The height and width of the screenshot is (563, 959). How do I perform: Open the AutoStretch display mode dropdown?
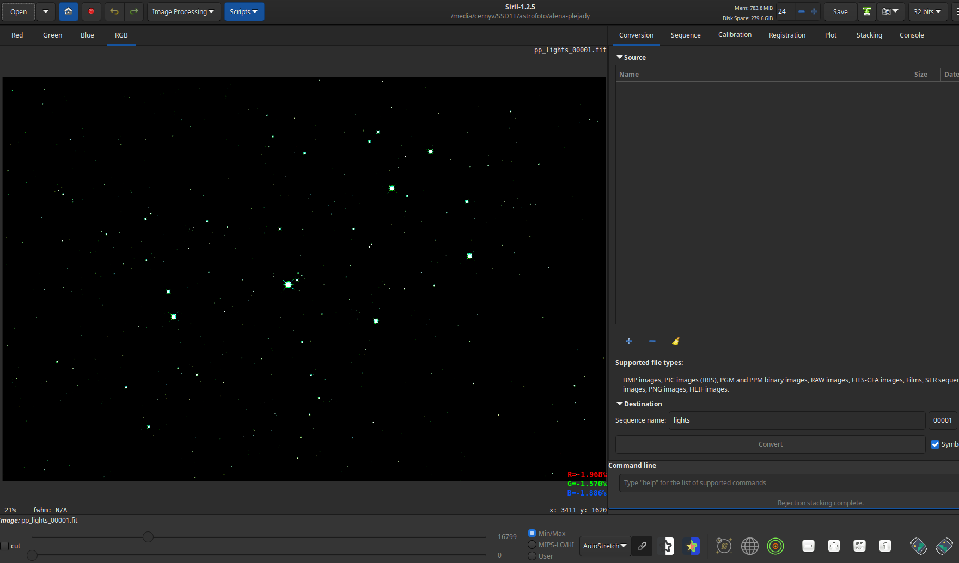pyautogui.click(x=605, y=546)
